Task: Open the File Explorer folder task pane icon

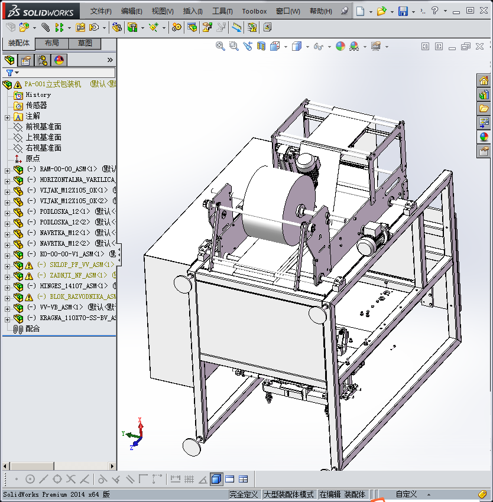Action: pyautogui.click(x=484, y=109)
